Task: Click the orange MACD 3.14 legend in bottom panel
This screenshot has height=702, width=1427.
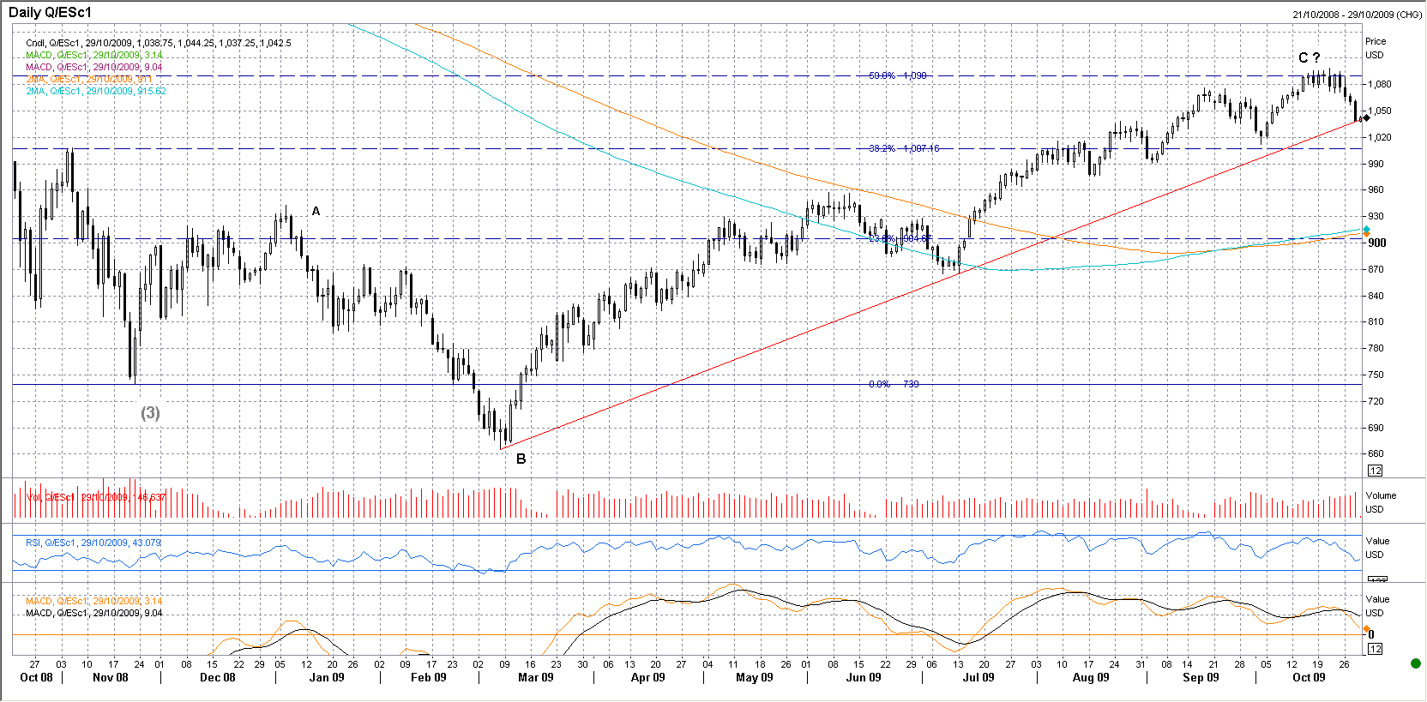Action: [x=93, y=601]
